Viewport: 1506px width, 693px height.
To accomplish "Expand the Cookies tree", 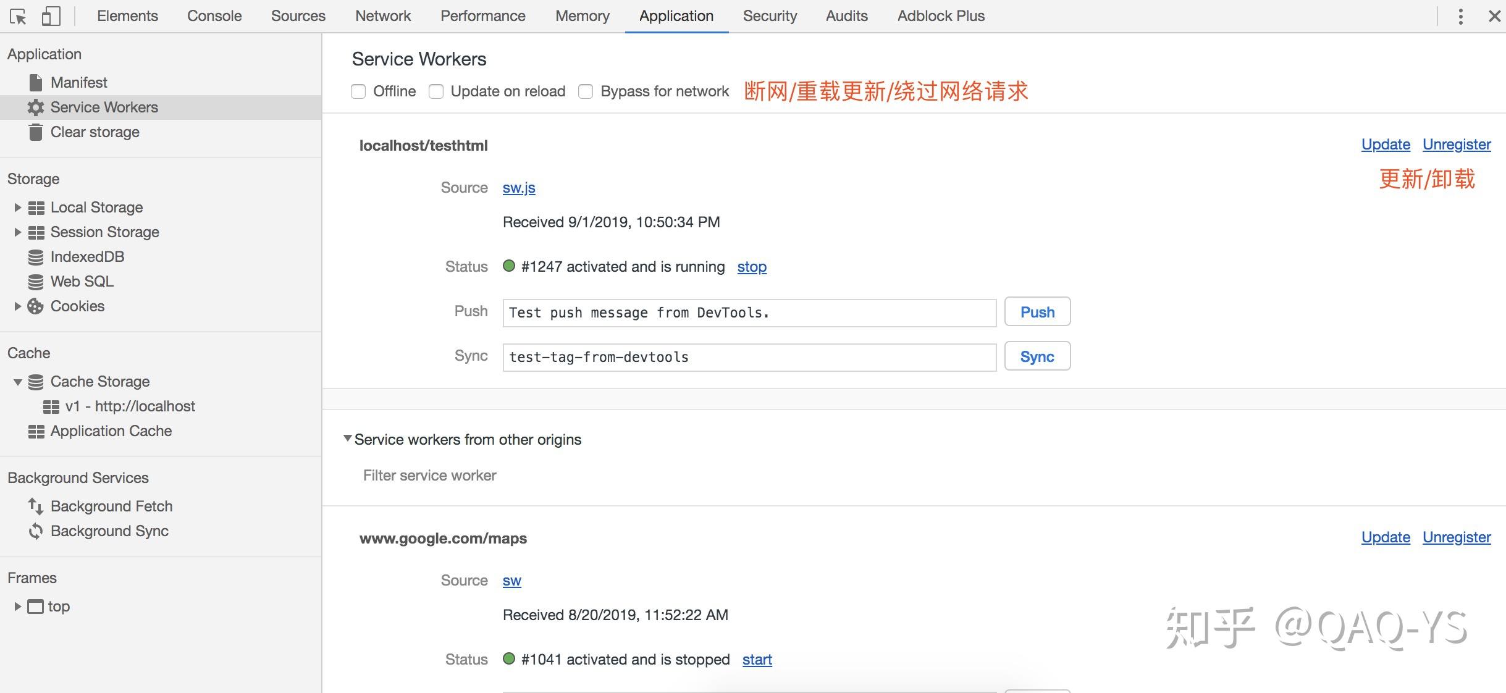I will (x=17, y=306).
